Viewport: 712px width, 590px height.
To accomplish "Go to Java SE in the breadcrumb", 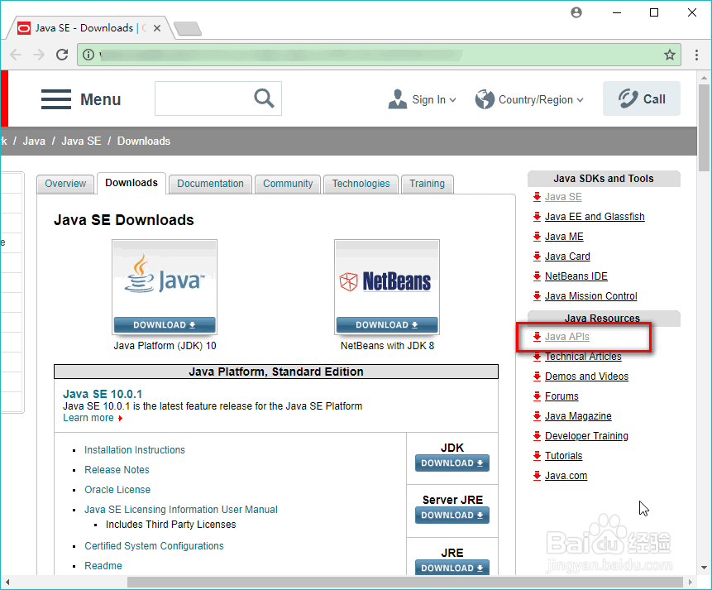I will 81,142.
